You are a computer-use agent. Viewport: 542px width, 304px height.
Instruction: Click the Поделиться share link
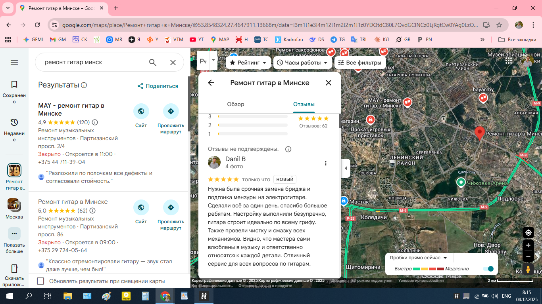point(158,86)
